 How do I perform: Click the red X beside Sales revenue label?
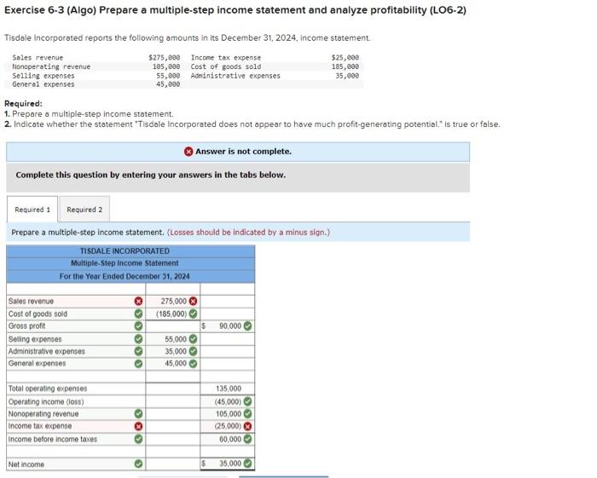click(x=138, y=301)
